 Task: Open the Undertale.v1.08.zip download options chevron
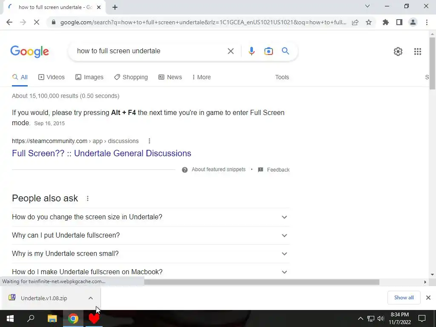91,298
